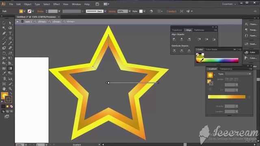
Task: Open the Swatches panel from dock
Action: (251, 44)
